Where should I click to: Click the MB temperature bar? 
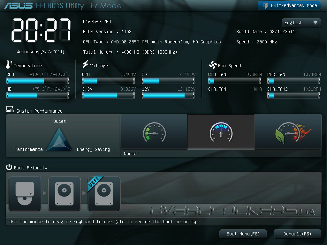pos(38,95)
